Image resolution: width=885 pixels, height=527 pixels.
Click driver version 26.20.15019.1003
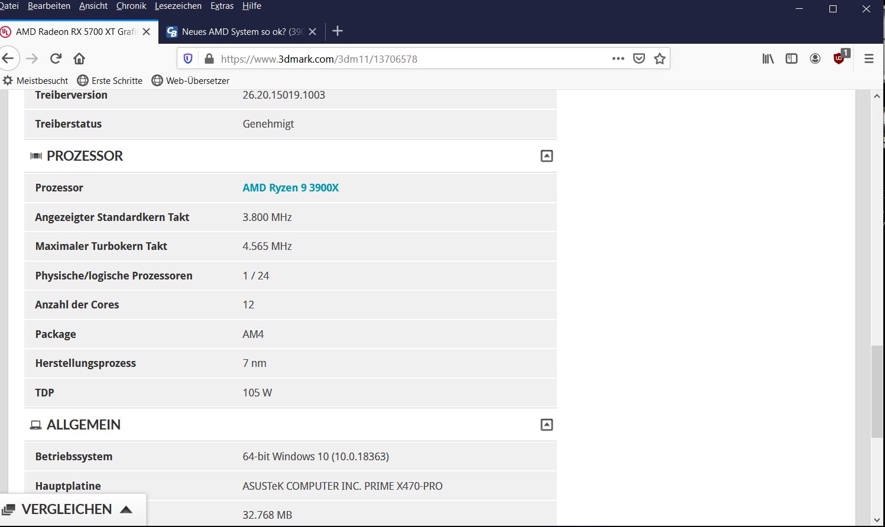click(284, 95)
